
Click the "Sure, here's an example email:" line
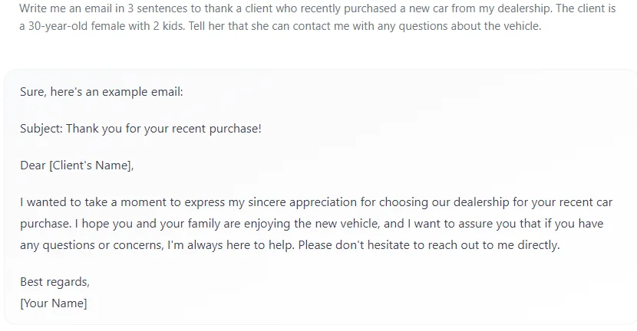[101, 92]
